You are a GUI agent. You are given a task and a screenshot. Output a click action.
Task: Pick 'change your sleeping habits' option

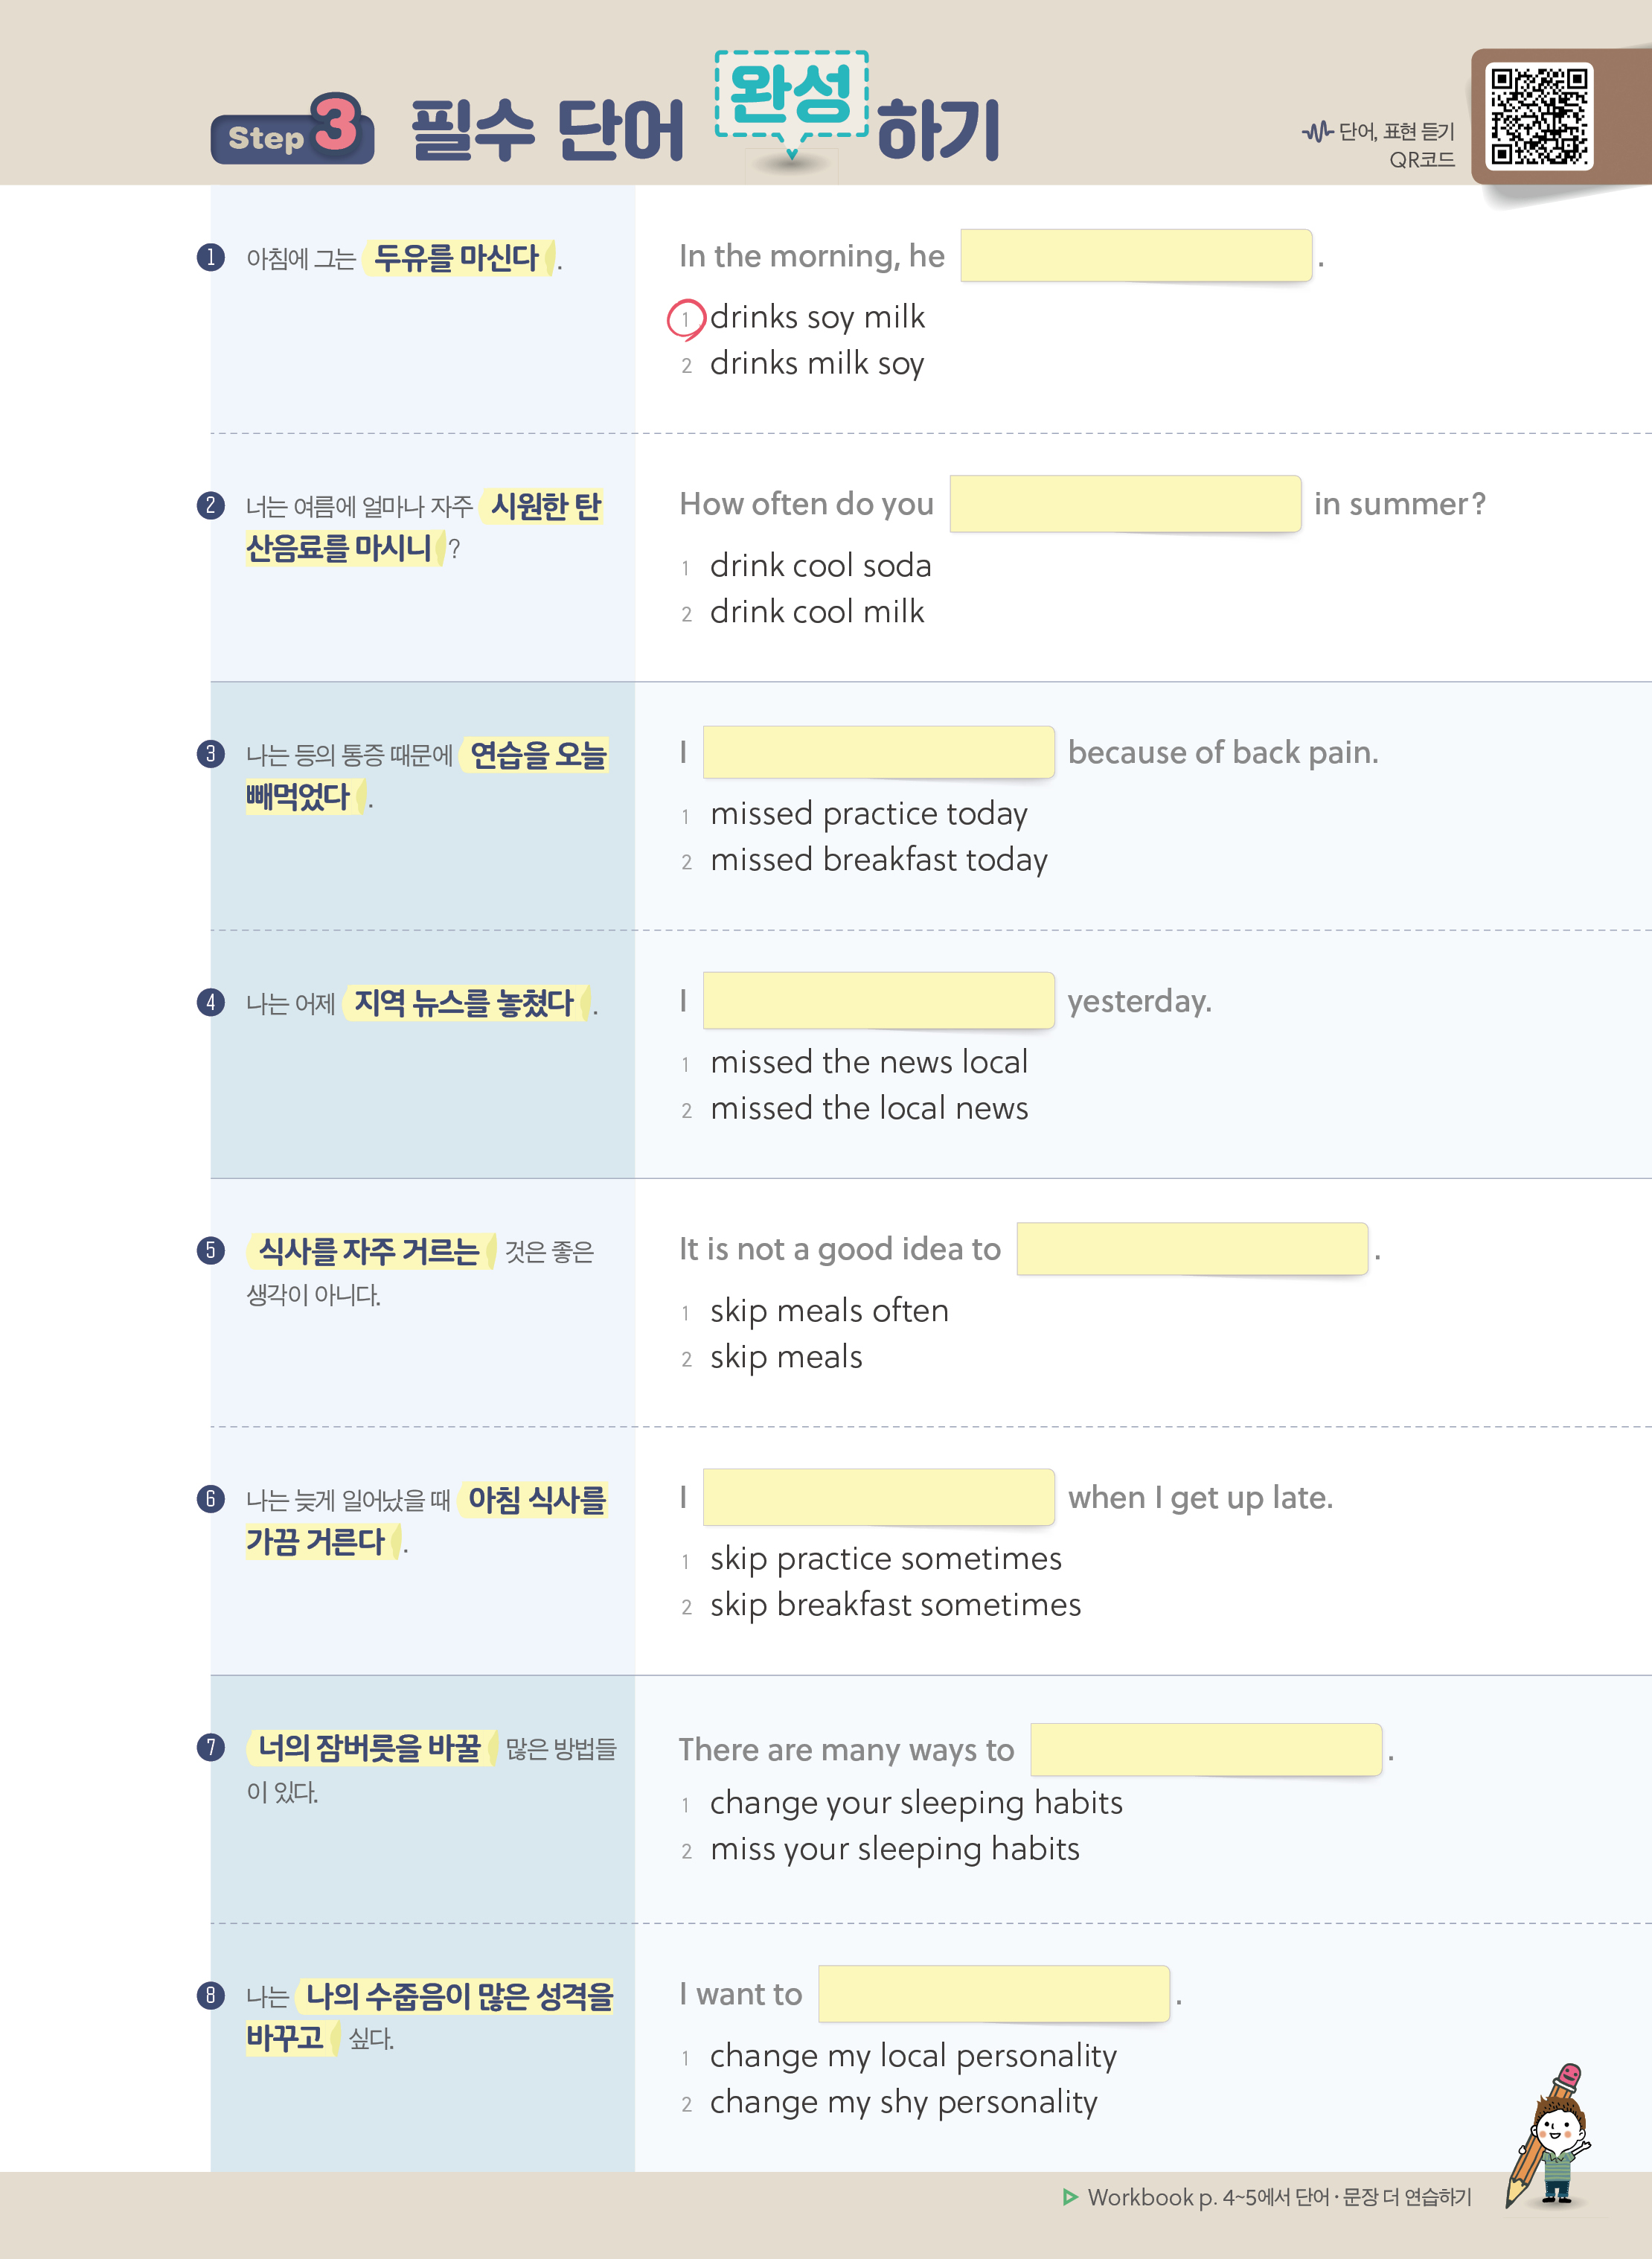915,1803
